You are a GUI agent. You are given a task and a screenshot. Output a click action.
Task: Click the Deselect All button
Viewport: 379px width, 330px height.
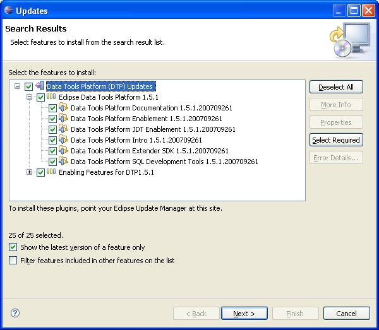coord(336,87)
